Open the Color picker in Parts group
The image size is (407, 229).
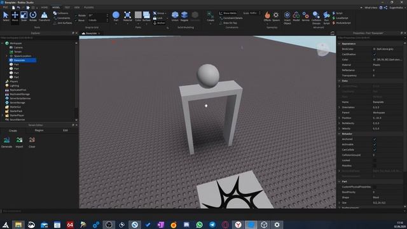(138, 16)
